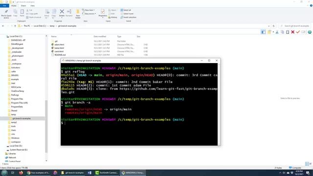Click the Edit ribbon command

[x=112, y=14]
